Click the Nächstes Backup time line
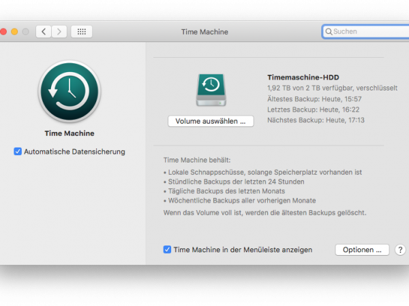 (x=316, y=120)
